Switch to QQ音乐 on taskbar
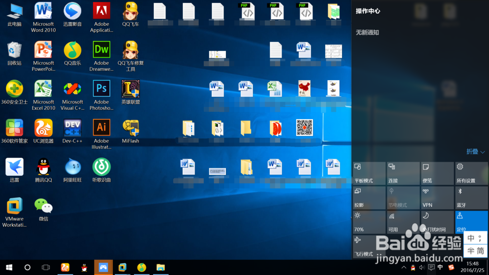This screenshot has width=489, height=275. tap(142, 267)
